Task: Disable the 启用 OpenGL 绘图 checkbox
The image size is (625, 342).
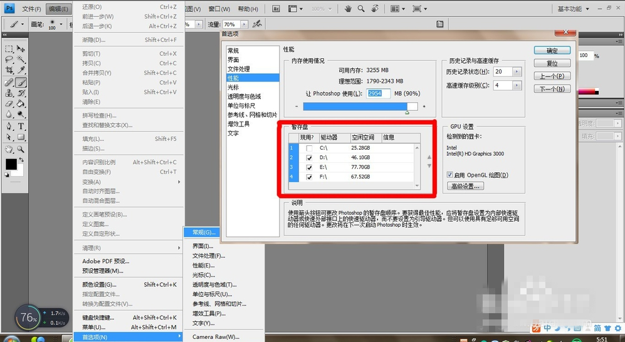Action: coord(450,175)
